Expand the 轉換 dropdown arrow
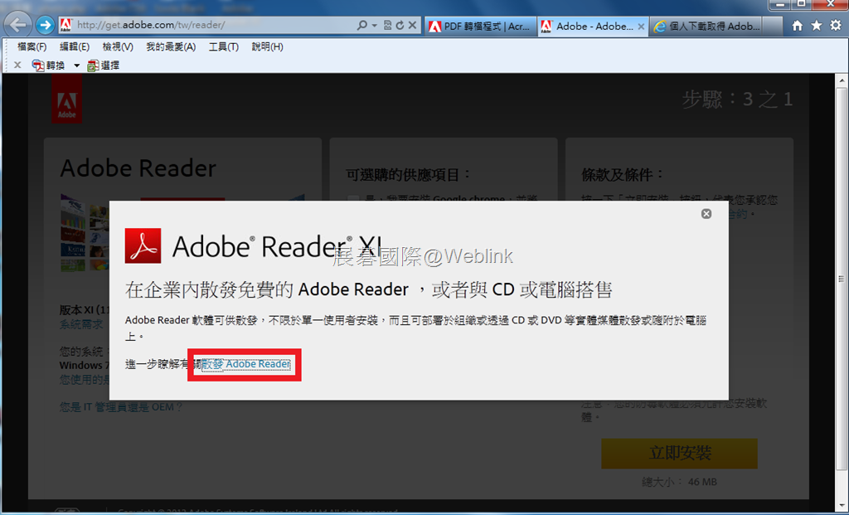Viewport: 849px width, 515px height. point(76,66)
